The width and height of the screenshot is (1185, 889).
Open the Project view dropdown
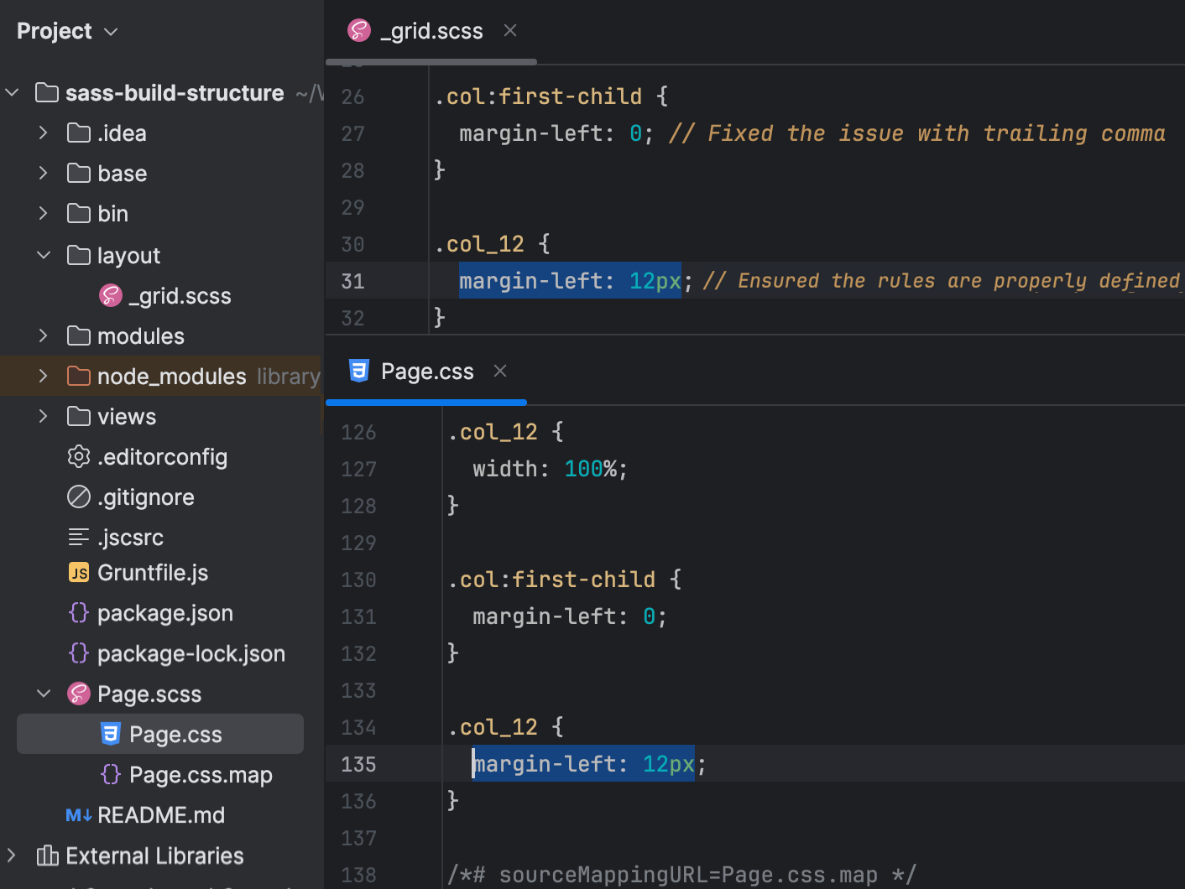pos(110,31)
